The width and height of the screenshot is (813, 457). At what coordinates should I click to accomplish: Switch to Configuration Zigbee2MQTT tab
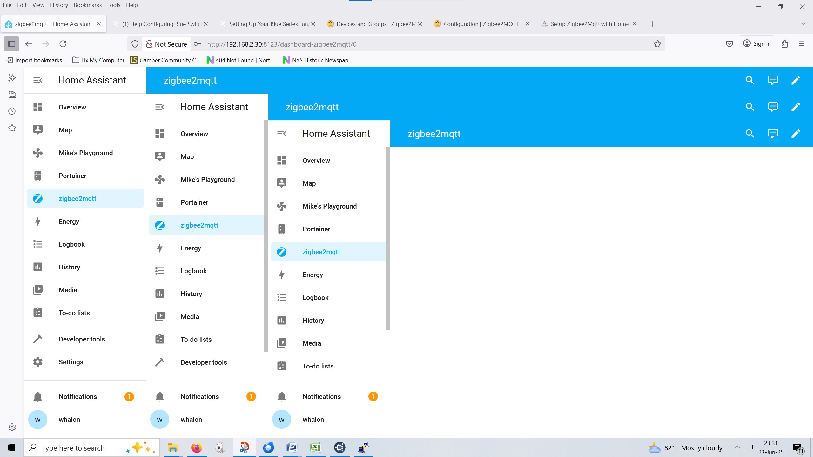(x=481, y=24)
